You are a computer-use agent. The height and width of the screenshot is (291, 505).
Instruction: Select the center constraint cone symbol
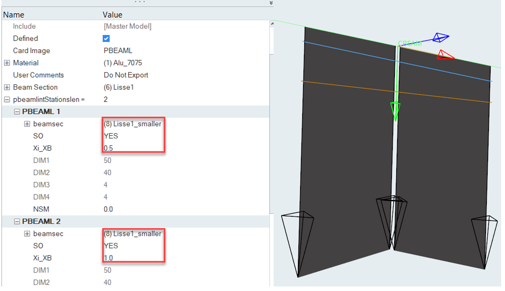(392, 222)
